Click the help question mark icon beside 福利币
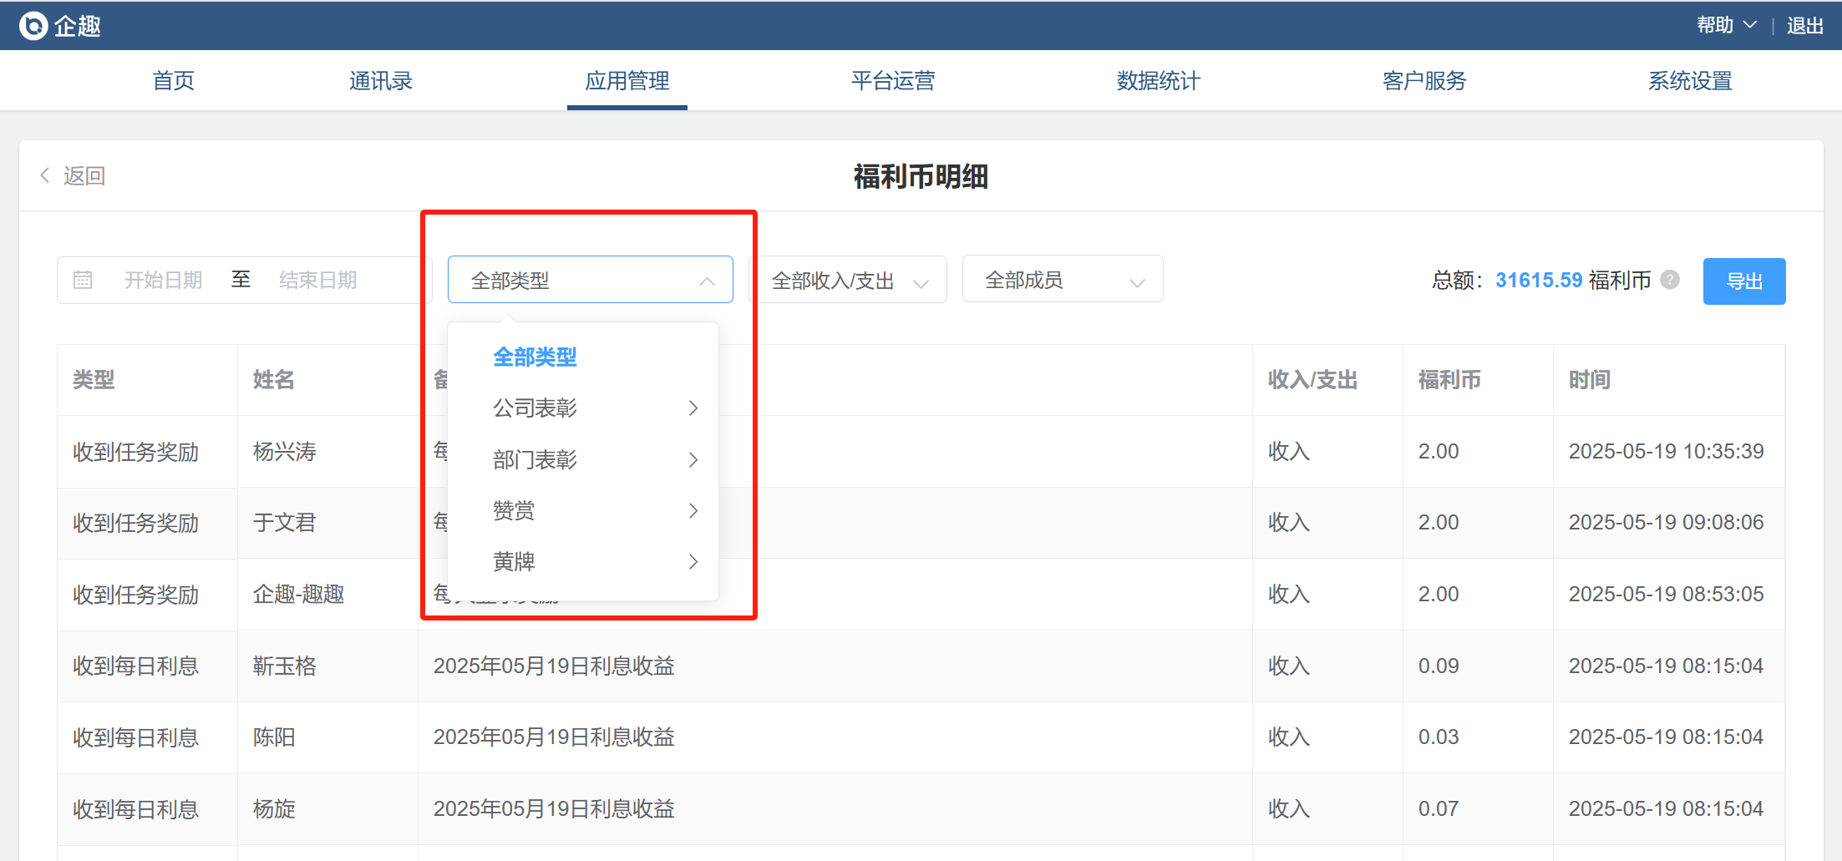 (x=1670, y=280)
